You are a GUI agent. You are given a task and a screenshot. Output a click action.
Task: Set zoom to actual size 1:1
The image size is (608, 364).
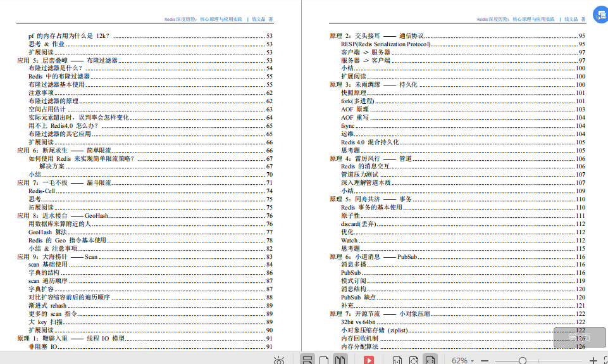(x=397, y=360)
